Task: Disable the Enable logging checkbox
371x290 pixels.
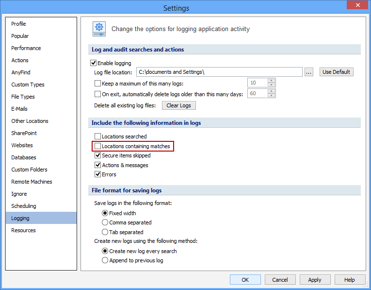Action: point(94,63)
